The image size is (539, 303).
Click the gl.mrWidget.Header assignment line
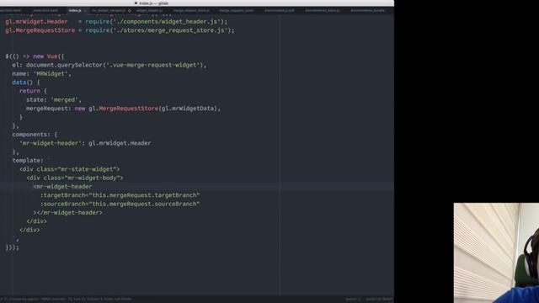pyautogui.click(x=116, y=22)
